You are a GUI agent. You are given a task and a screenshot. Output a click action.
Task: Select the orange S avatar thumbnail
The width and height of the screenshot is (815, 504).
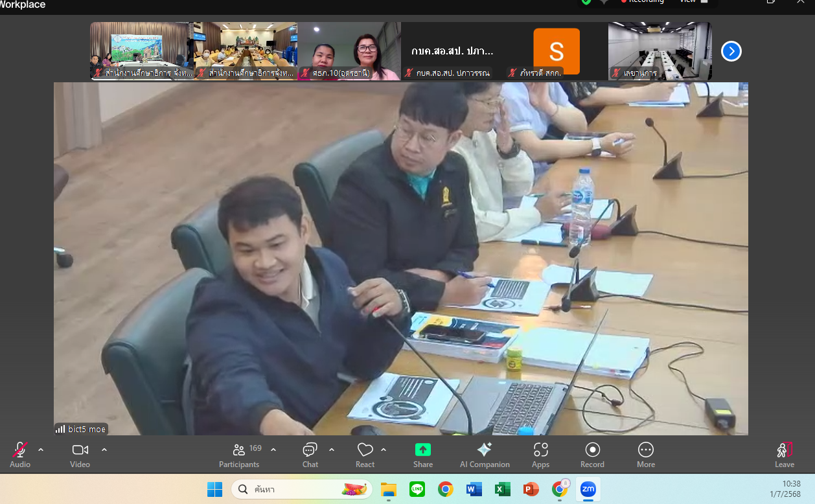(x=557, y=51)
